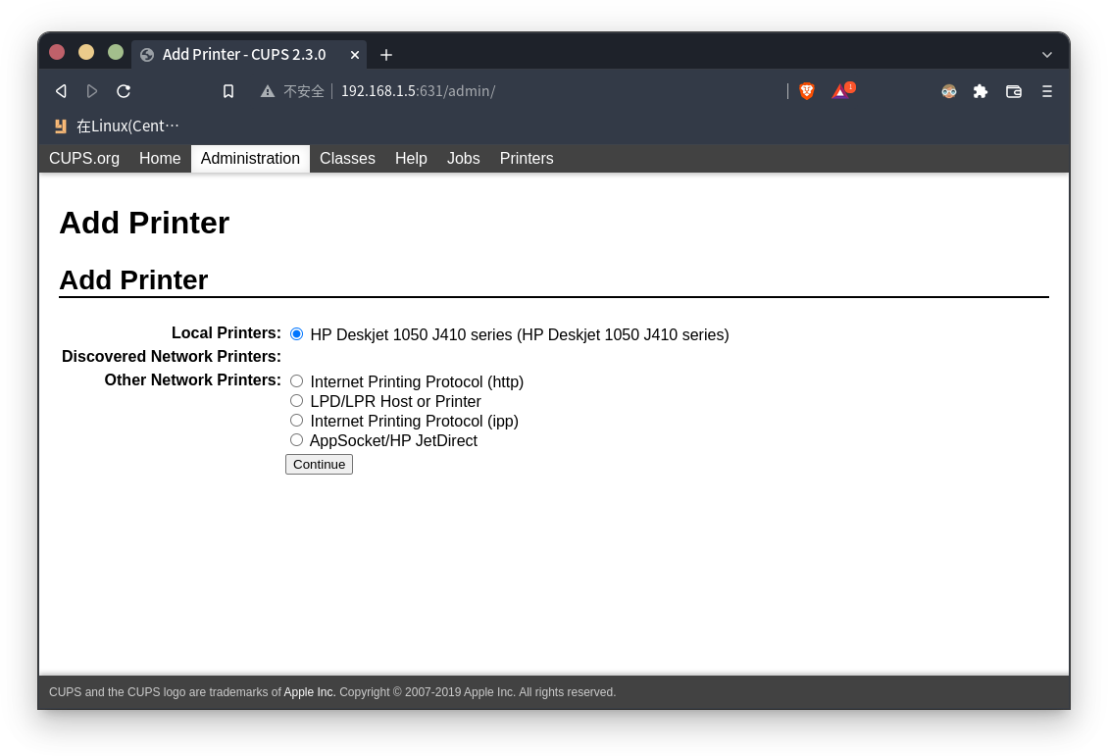Select HP Deskjet 1050 J410 local printer
This screenshot has height=756, width=1108.
point(297,333)
